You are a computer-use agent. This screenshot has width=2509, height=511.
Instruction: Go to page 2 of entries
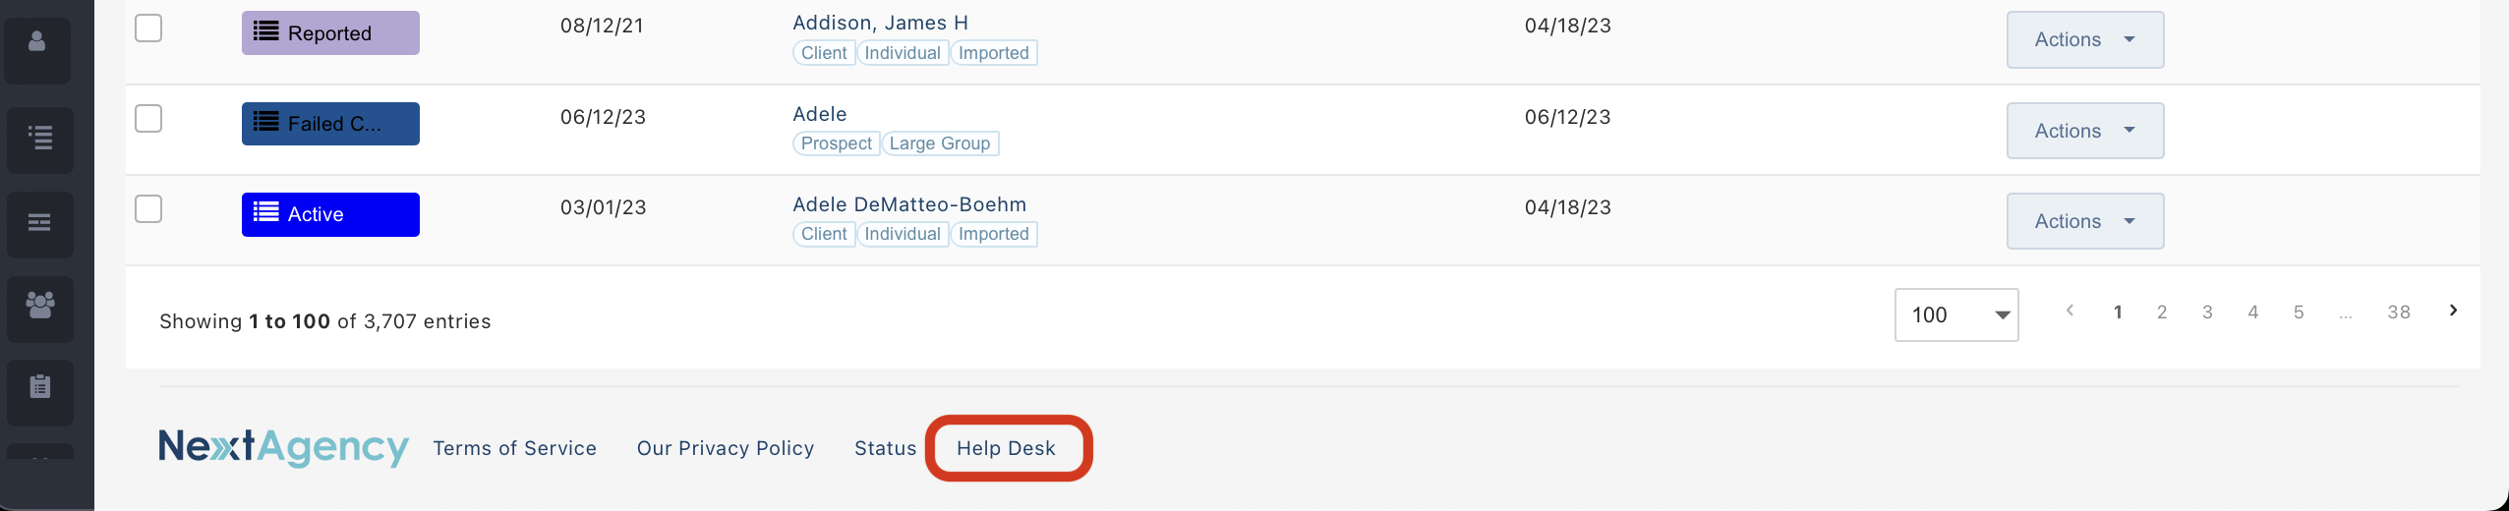2162,312
